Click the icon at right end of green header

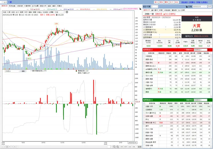point(209,100)
